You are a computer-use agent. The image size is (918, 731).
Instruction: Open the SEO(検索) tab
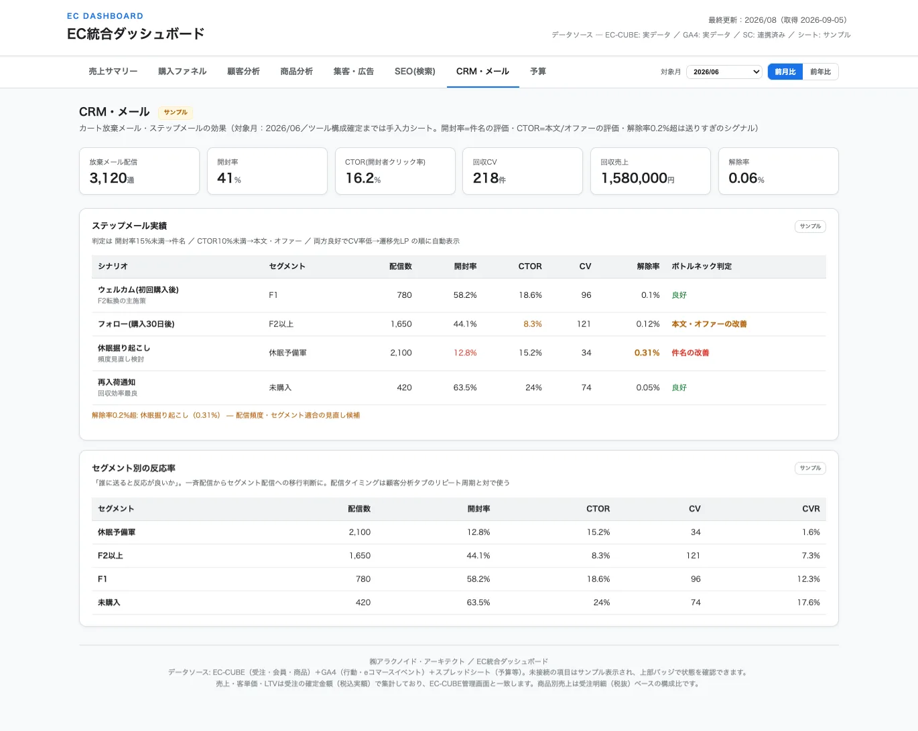(415, 72)
